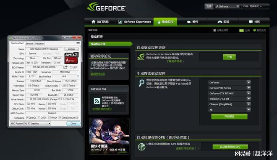
Task: Click the magnifier icon beside manual driver search
Action: [x=141, y=83]
